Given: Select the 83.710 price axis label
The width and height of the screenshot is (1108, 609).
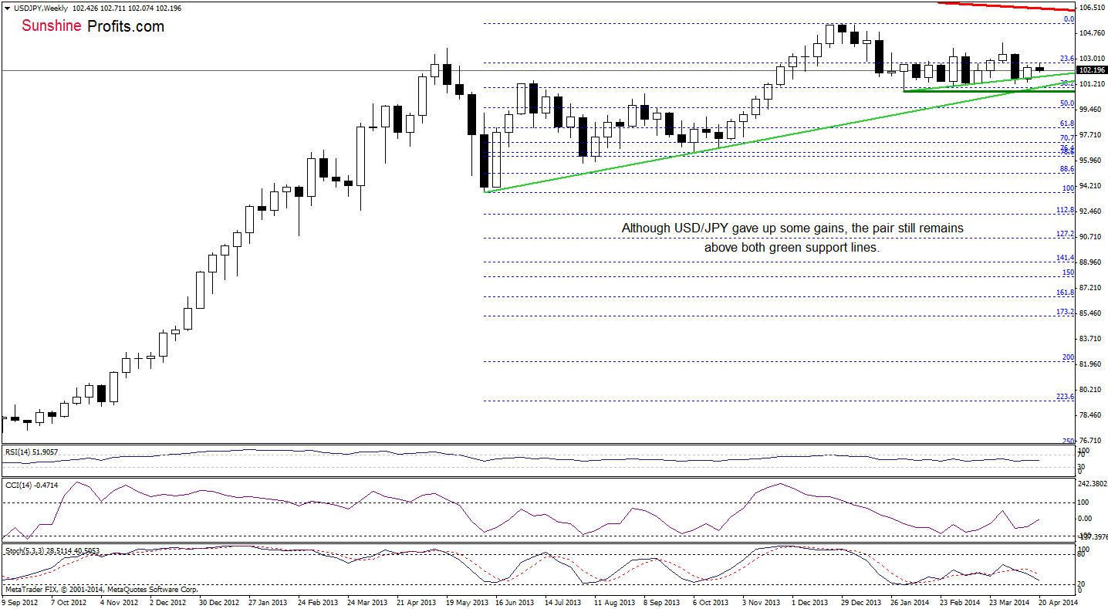Looking at the screenshot, I should 1092,339.
